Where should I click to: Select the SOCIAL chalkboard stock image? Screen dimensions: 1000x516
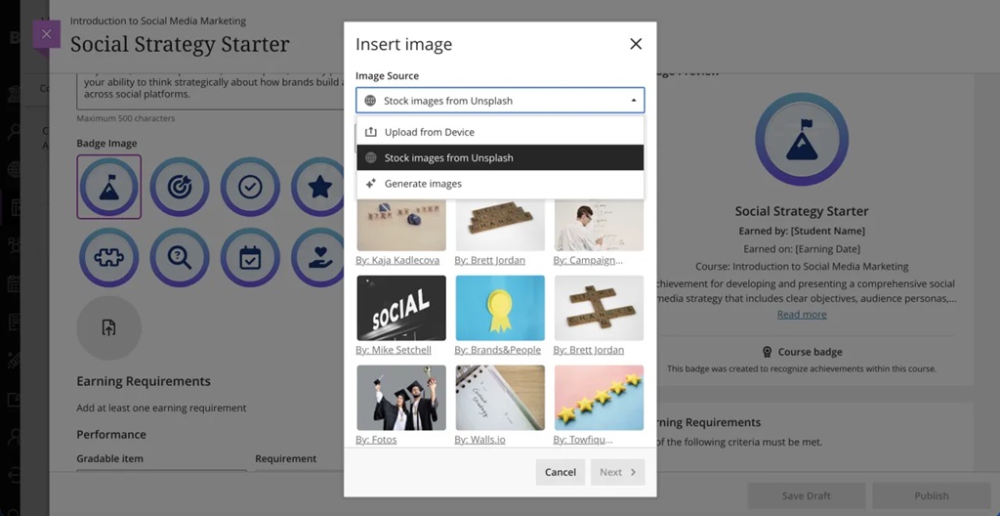tap(401, 308)
